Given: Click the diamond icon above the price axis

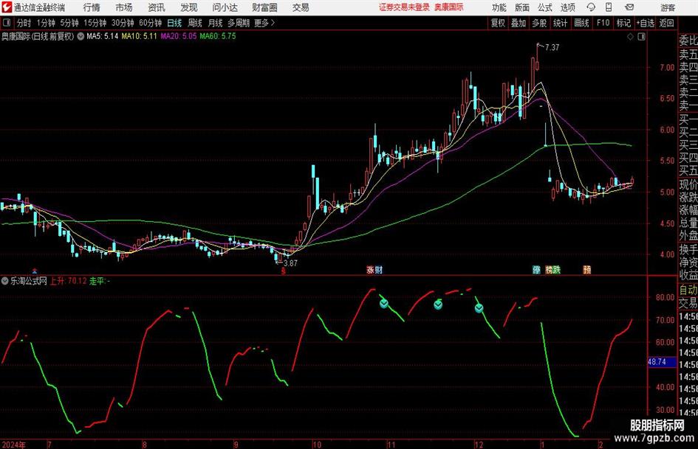Looking at the screenshot, I should (630, 37).
